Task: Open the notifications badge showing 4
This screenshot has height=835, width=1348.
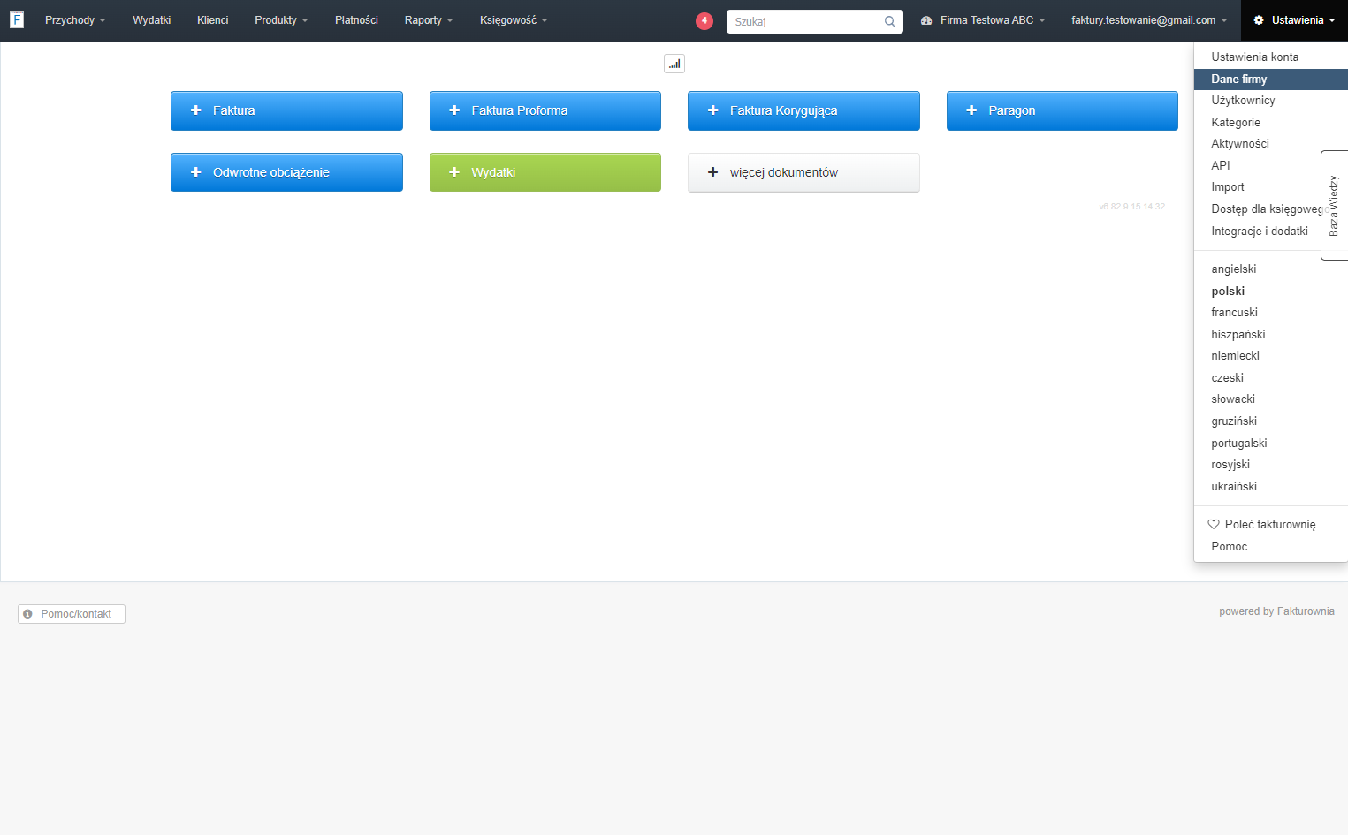Action: (704, 21)
